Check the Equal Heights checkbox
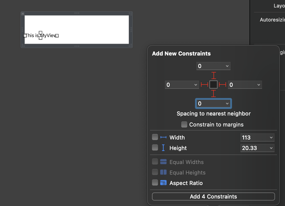Screen dimensions: 285x206 coord(155,172)
